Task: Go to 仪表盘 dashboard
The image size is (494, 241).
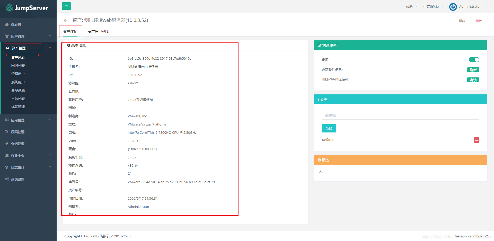Action: click(16, 24)
